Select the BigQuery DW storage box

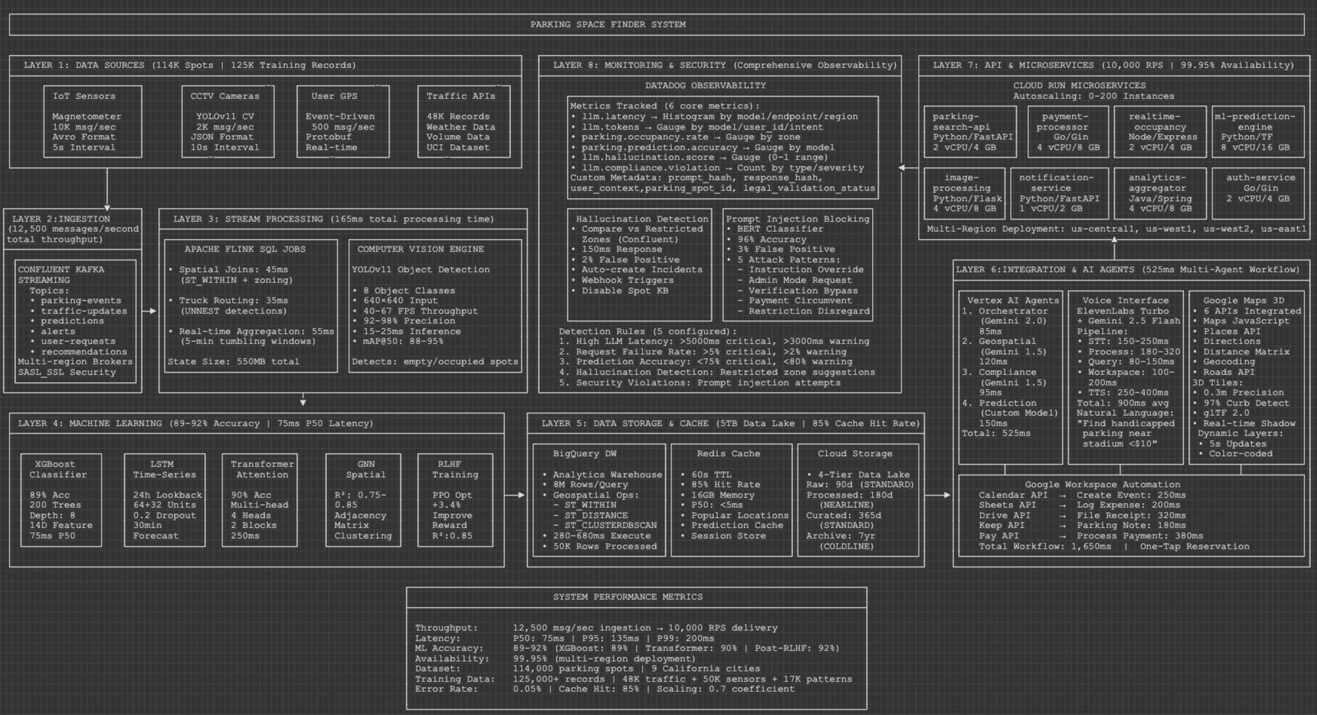click(x=599, y=500)
